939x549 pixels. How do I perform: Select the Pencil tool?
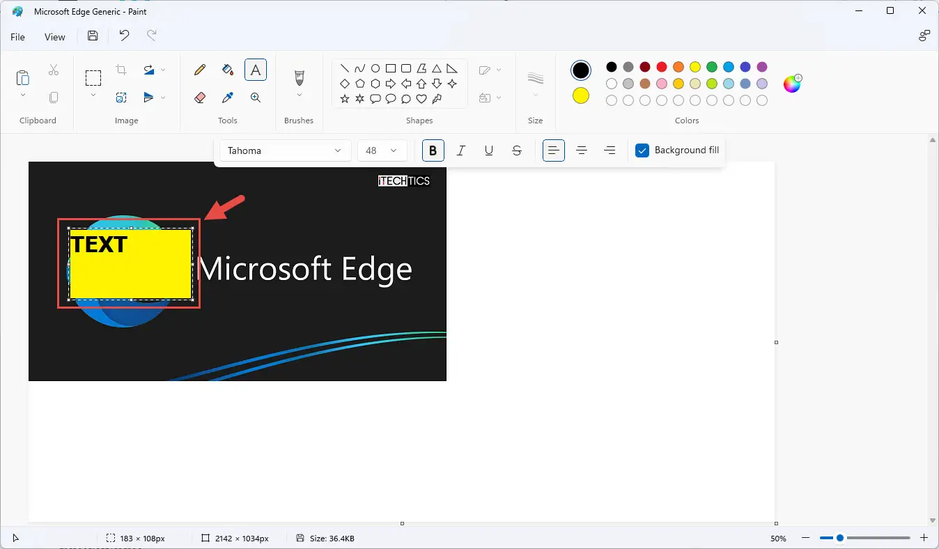pos(200,70)
